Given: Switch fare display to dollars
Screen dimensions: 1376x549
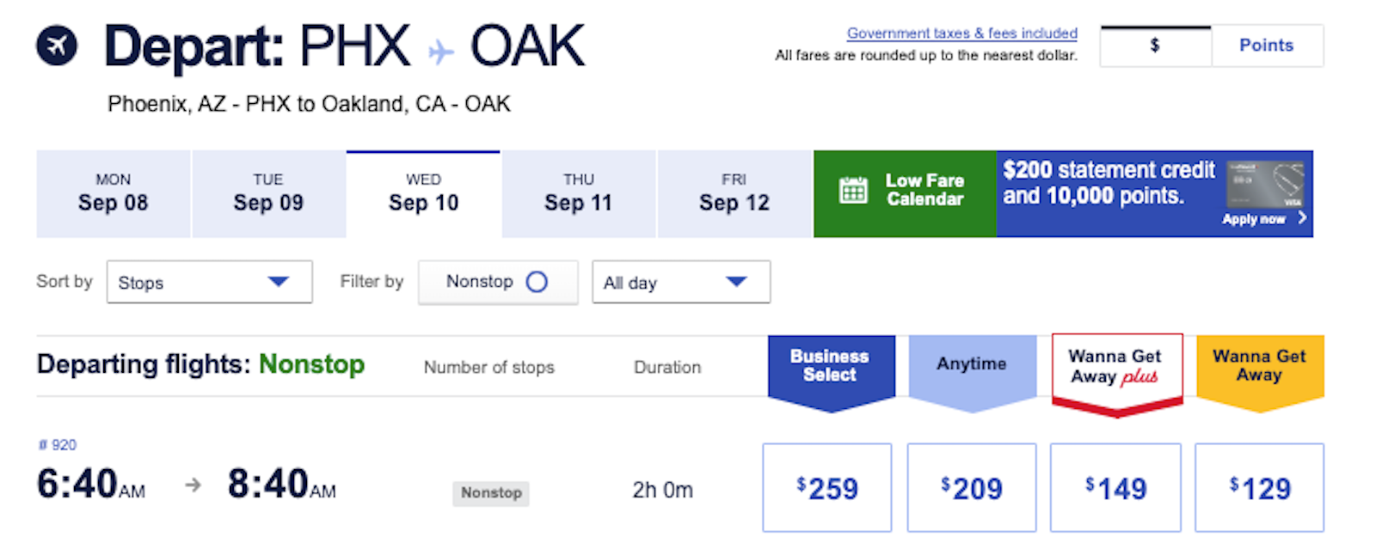Looking at the screenshot, I should 1155,46.
